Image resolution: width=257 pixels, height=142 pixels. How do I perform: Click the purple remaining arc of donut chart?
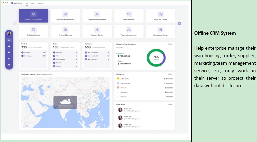tap(164, 58)
